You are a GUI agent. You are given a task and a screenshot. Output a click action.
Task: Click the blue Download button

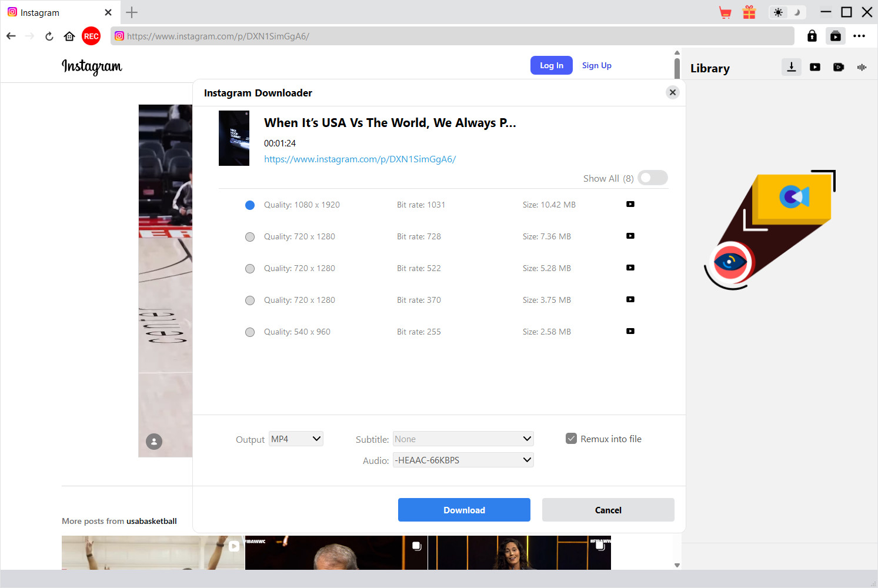[464, 510]
